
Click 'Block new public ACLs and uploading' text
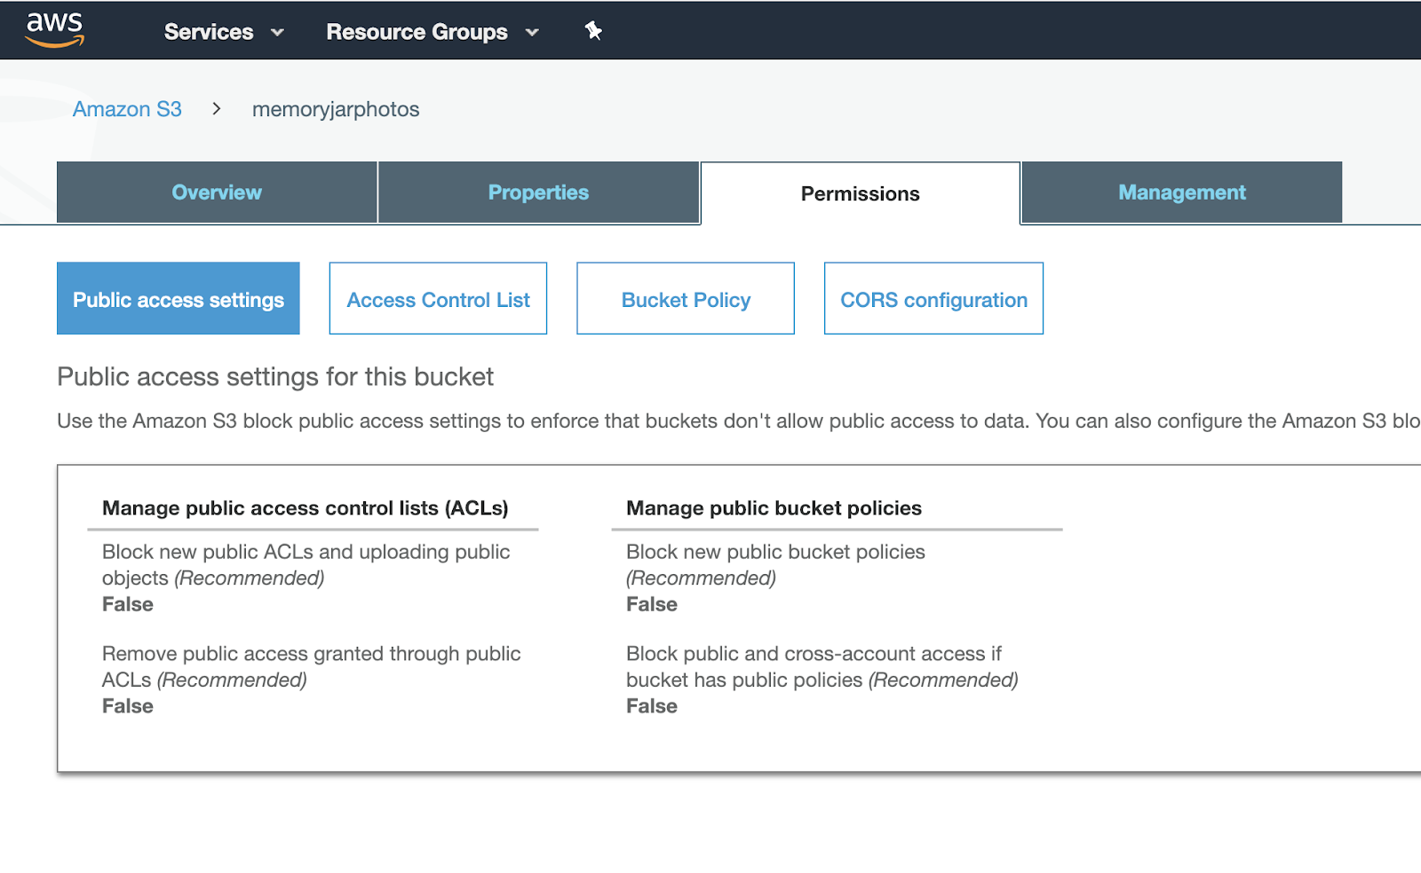click(x=306, y=564)
